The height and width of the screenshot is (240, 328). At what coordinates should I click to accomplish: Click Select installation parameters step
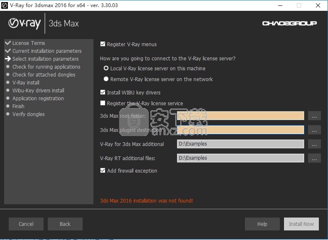coord(45,59)
